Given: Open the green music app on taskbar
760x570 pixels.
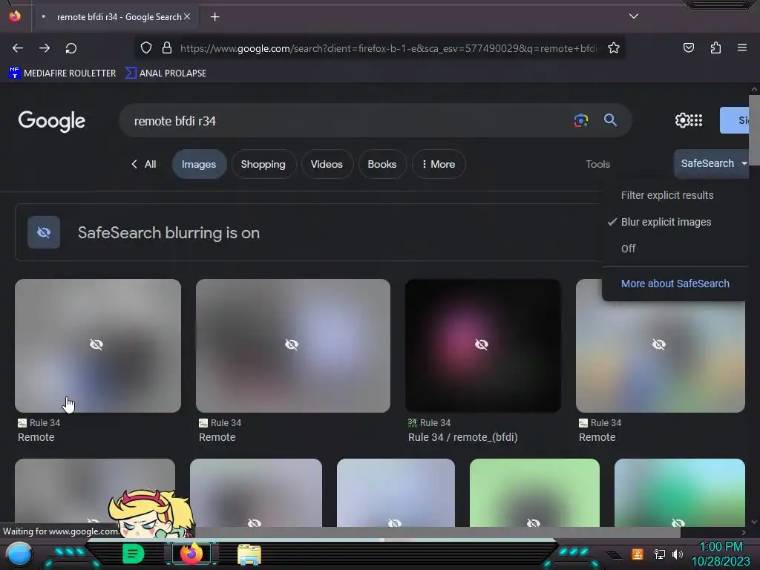Looking at the screenshot, I should 133,553.
